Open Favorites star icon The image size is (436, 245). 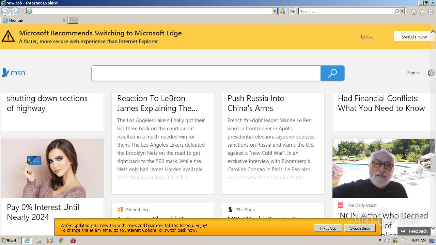click(x=422, y=12)
